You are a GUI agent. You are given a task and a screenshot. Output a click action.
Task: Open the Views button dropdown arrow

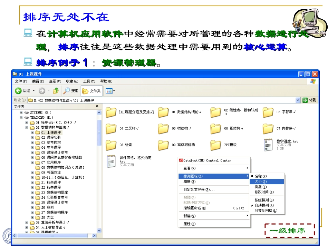114,91
